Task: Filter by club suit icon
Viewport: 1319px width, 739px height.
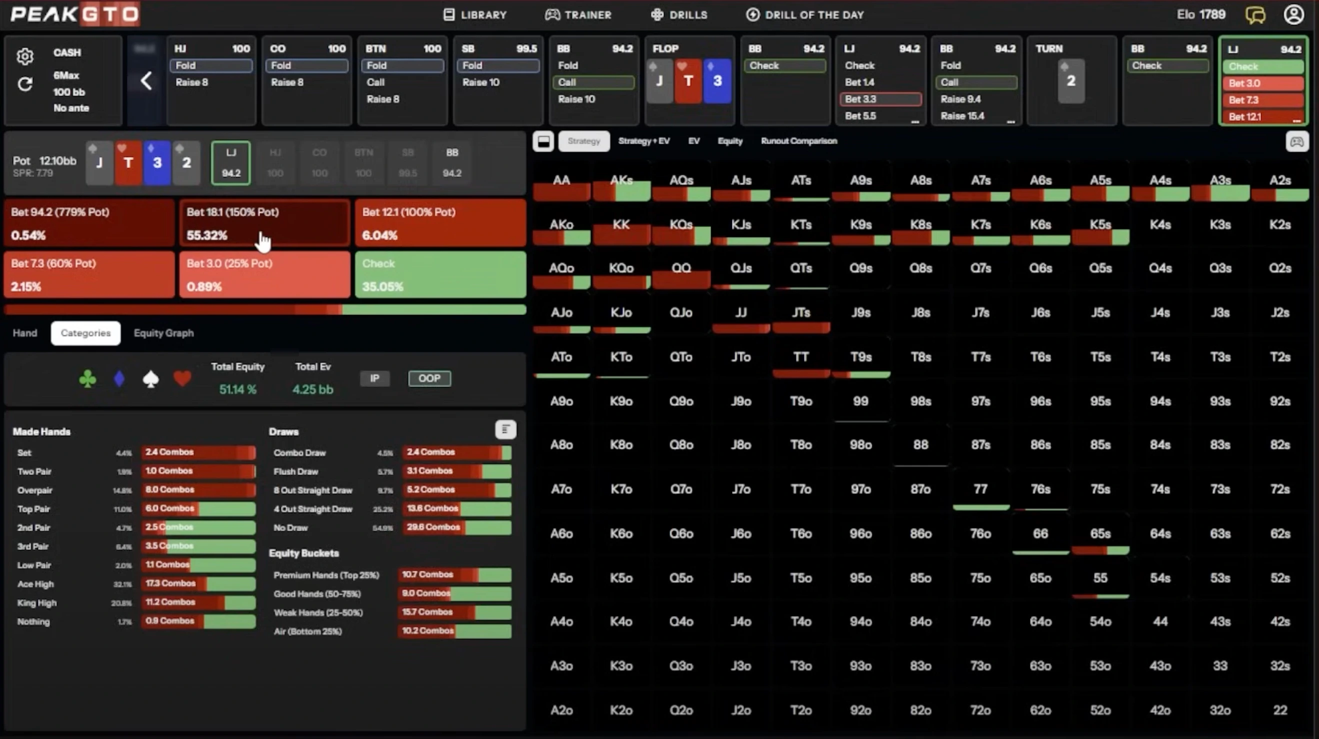Action: [x=87, y=379]
